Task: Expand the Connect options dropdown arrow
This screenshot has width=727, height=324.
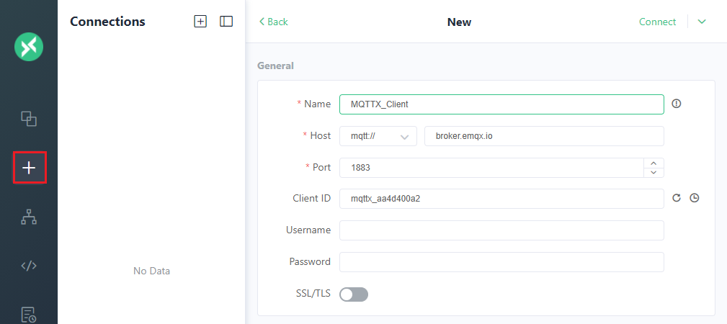Action: 702,22
